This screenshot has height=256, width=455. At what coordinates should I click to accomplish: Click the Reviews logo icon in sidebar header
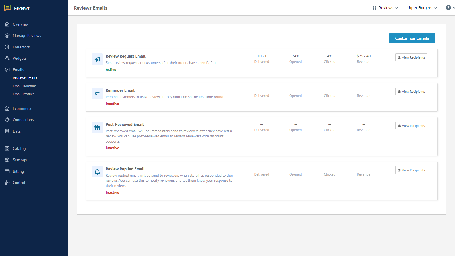[x=8, y=8]
